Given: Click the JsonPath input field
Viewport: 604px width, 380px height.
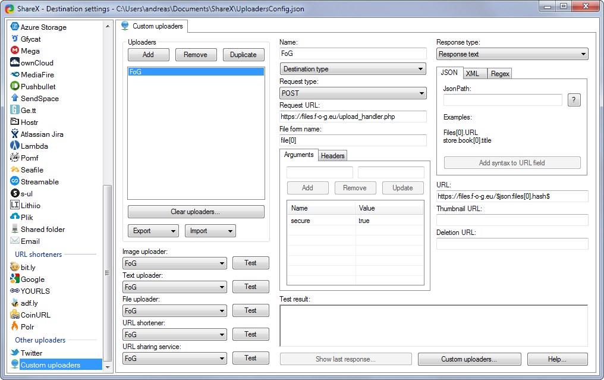Looking at the screenshot, I should [x=503, y=100].
